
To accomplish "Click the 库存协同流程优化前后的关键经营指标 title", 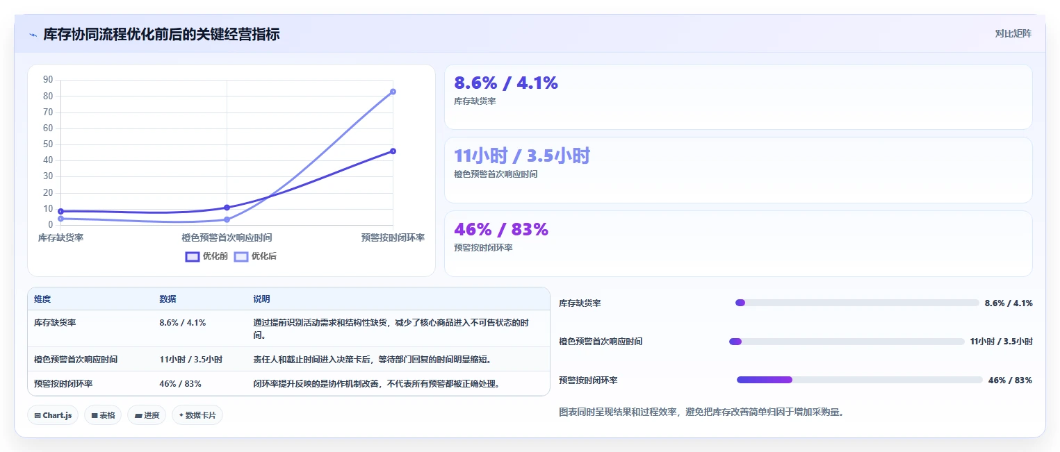I will point(161,35).
